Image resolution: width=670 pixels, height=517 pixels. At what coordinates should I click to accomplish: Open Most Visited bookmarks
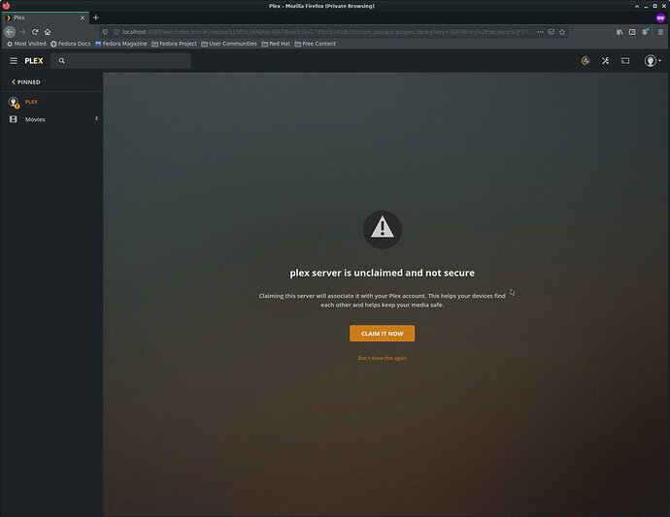coord(26,44)
